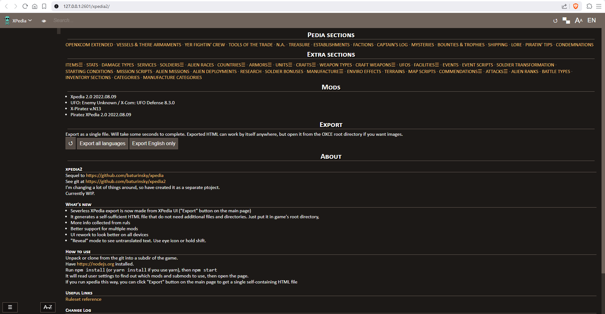Click the browser forward arrow
This screenshot has width=605, height=314.
click(15, 6)
